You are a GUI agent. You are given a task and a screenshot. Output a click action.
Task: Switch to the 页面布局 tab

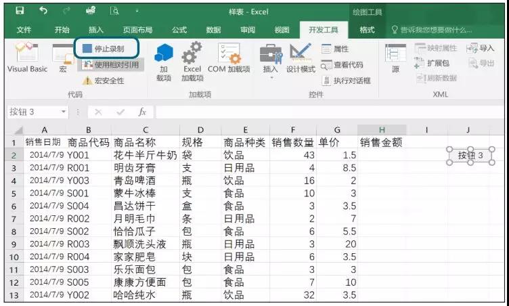[x=137, y=30]
